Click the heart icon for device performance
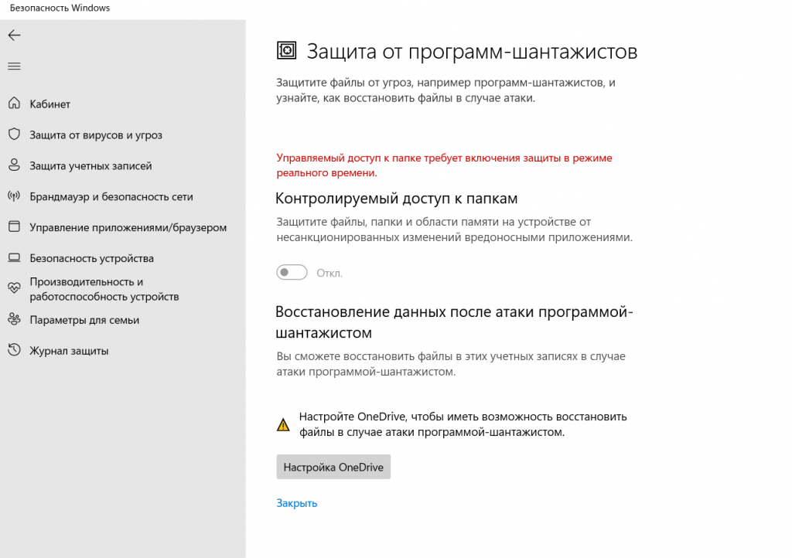 [x=14, y=288]
